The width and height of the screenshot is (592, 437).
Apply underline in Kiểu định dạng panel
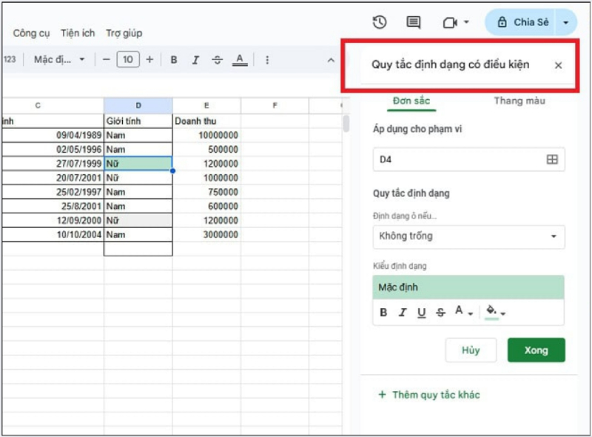coord(421,313)
